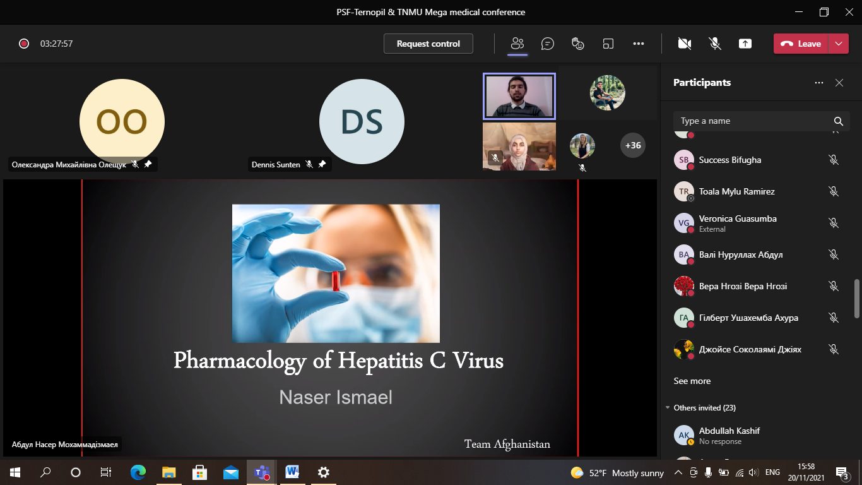The width and height of the screenshot is (862, 485).
Task: Collapse the Others invited section
Action: pyautogui.click(x=668, y=408)
